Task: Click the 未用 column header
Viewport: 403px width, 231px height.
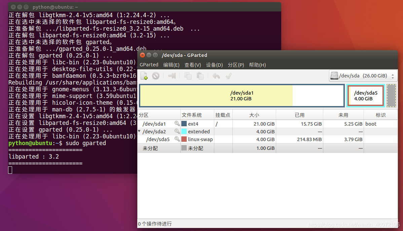Action: (x=343, y=115)
